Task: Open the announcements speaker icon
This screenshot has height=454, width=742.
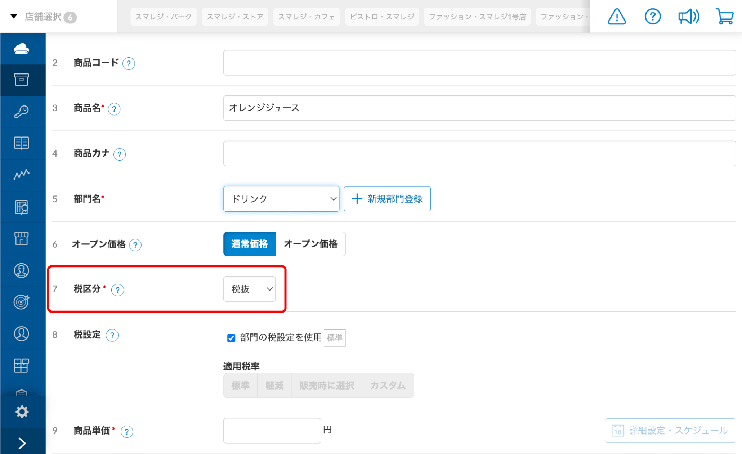Action: pyautogui.click(x=688, y=16)
